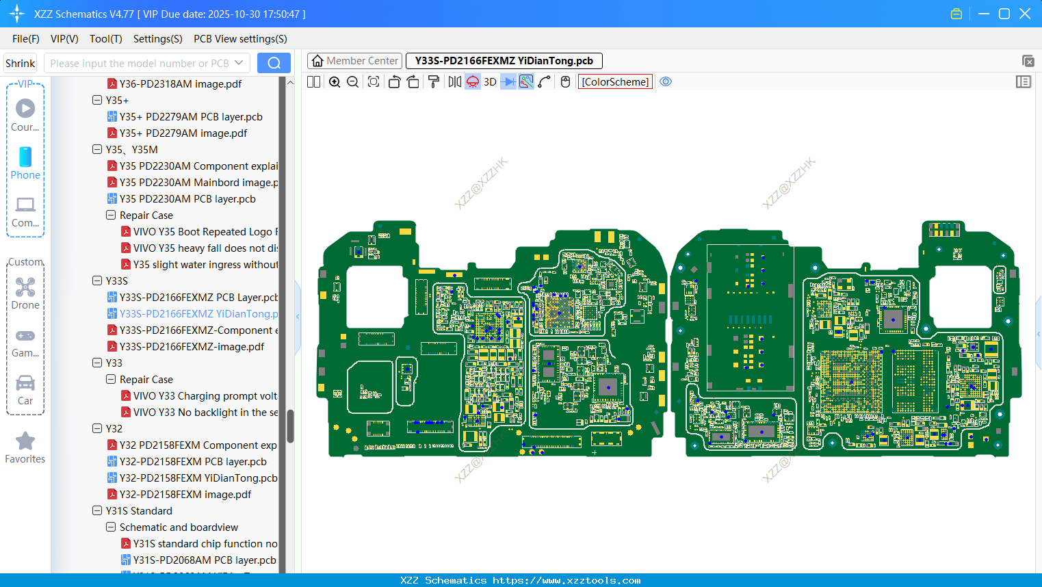Open the ColorScheme selector

(x=614, y=81)
